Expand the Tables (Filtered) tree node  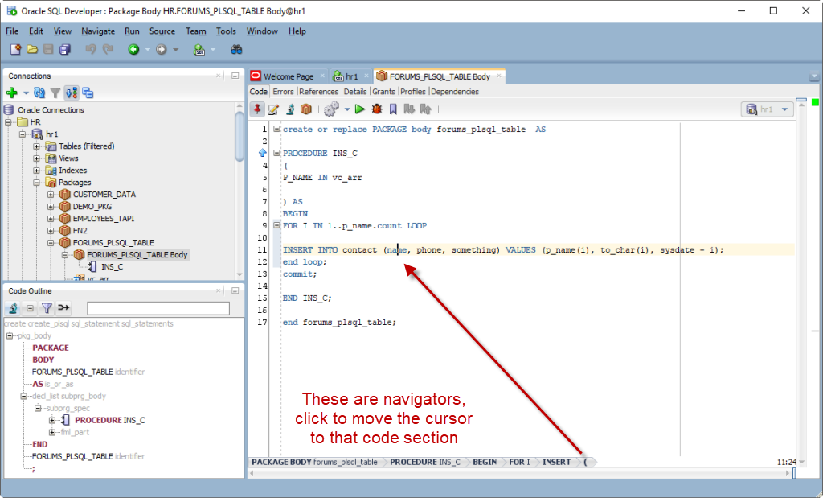click(x=36, y=146)
